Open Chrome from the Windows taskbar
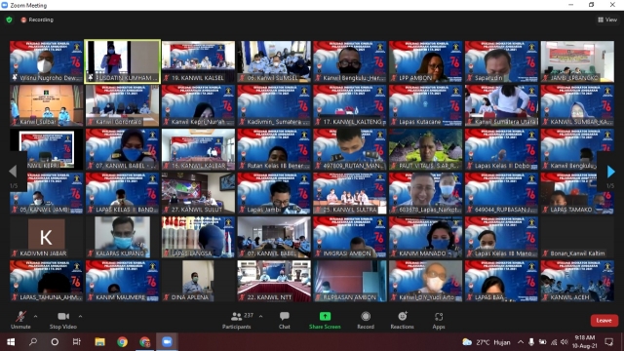This screenshot has height=351, width=624. 122,342
